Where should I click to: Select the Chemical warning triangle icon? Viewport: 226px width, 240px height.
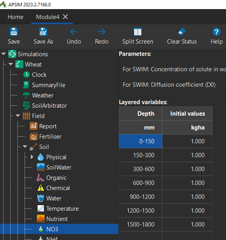click(x=41, y=188)
